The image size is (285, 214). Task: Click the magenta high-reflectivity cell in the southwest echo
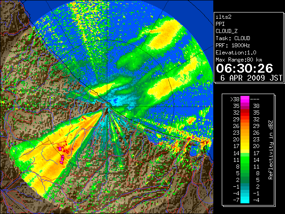click(x=62, y=160)
